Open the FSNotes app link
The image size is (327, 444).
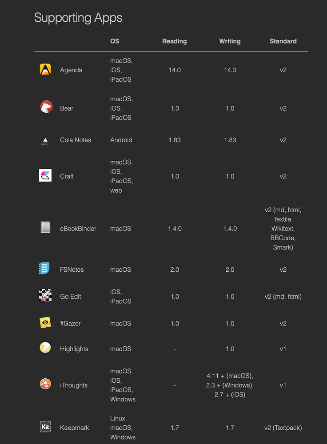click(72, 270)
